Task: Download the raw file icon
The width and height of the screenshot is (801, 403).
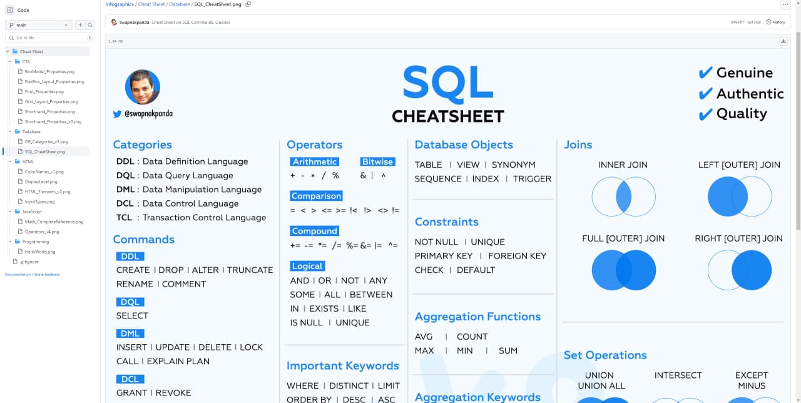Action: click(783, 41)
